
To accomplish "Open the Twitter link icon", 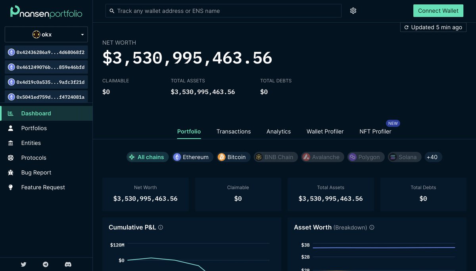I will (x=23, y=264).
